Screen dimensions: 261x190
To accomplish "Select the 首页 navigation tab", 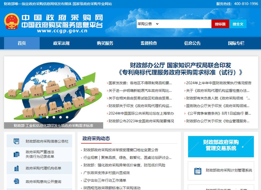I will coord(22,43).
